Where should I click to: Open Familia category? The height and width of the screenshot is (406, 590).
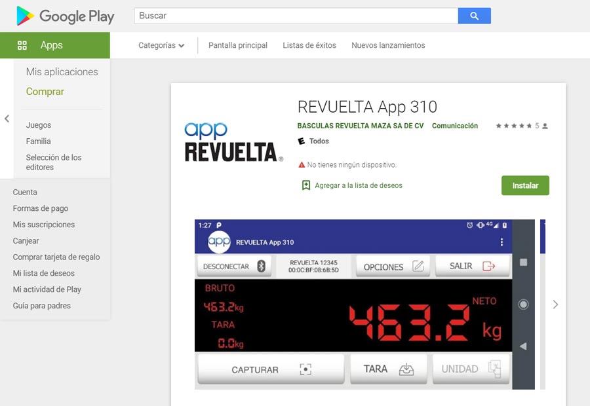pos(39,141)
